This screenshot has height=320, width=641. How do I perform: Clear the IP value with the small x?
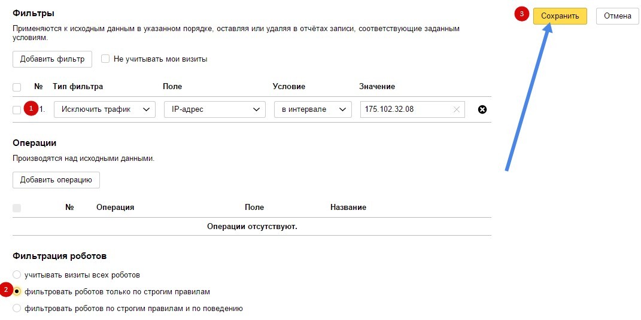pos(457,109)
